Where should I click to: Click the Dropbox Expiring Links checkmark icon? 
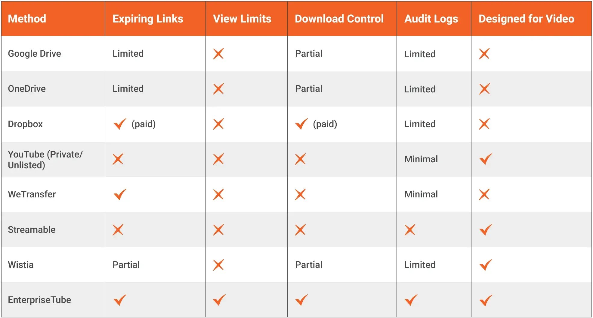pos(120,124)
